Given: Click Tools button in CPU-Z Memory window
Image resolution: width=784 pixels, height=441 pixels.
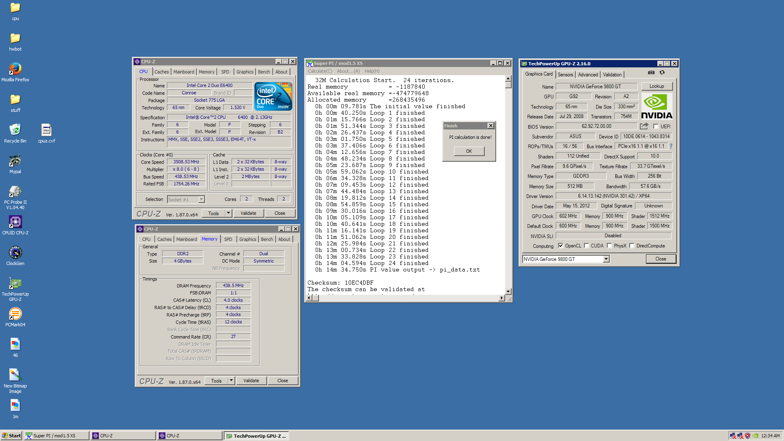Looking at the screenshot, I should 216,381.
